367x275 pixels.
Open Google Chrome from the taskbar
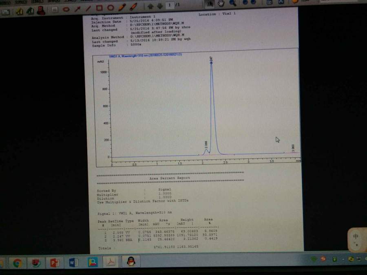coord(18,263)
